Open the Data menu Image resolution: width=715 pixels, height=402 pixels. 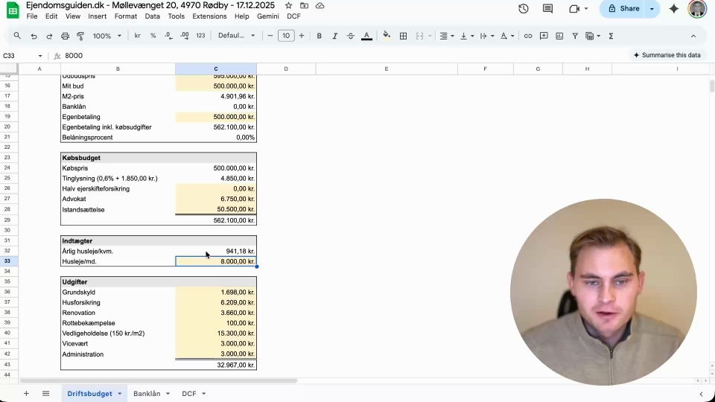(x=152, y=16)
